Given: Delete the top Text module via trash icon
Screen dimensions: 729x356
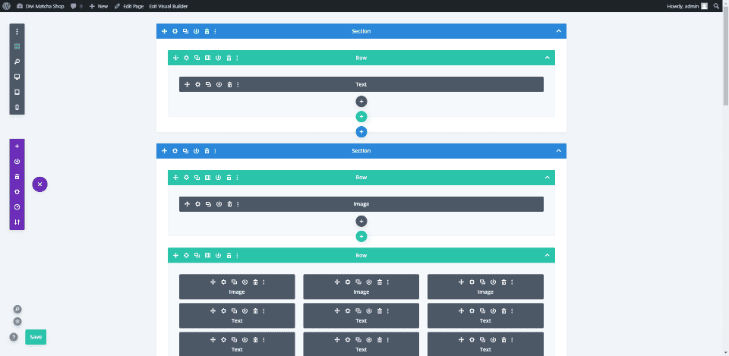Looking at the screenshot, I should pyautogui.click(x=229, y=84).
